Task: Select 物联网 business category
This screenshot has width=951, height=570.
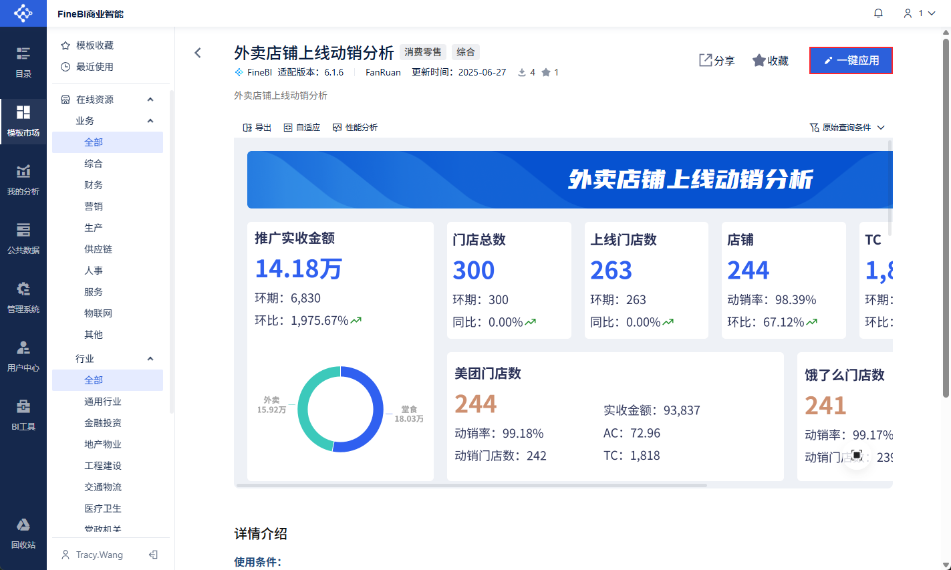Action: coord(108,313)
